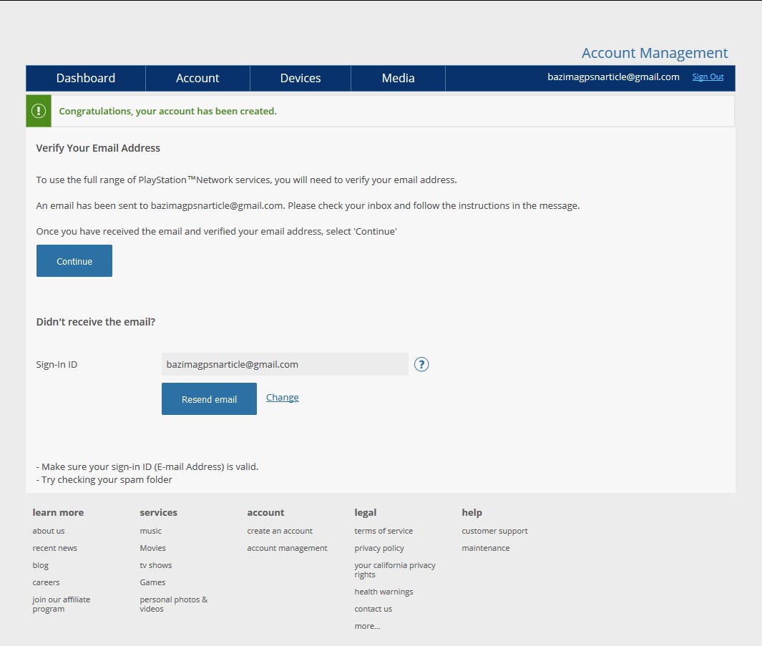The width and height of the screenshot is (762, 646).
Task: Click the Resend email button
Action: coord(209,399)
